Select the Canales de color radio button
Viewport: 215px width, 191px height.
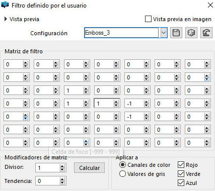point(122,165)
